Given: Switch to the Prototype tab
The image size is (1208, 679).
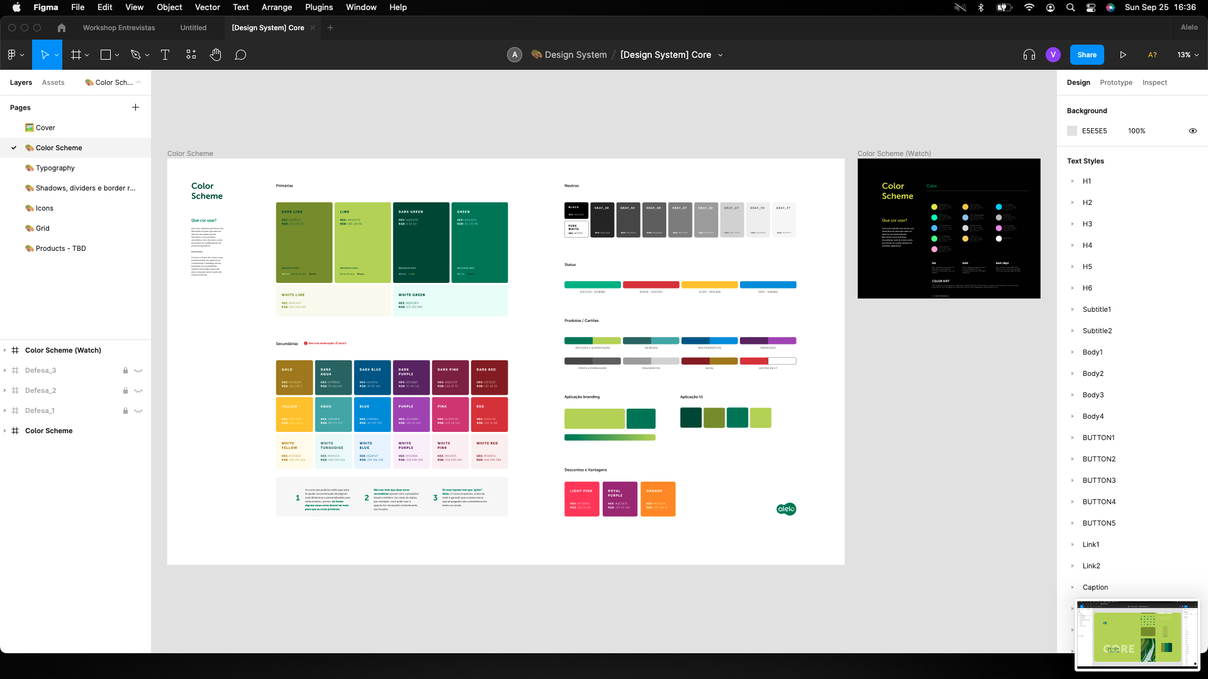Looking at the screenshot, I should click(x=1116, y=82).
